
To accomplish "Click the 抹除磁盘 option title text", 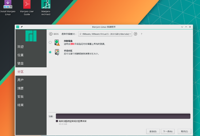I will [x=68, y=41].
